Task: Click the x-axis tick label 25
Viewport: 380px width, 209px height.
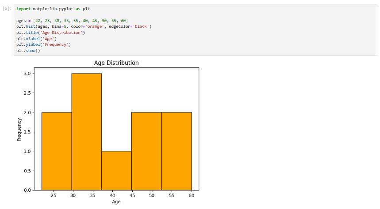Action: [x=54, y=195]
